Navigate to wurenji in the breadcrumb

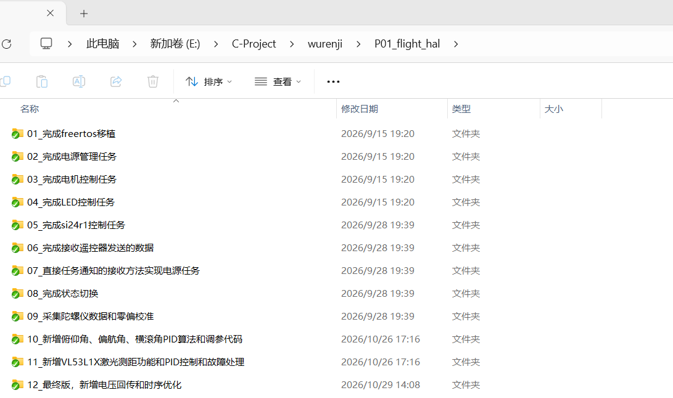pyautogui.click(x=325, y=44)
